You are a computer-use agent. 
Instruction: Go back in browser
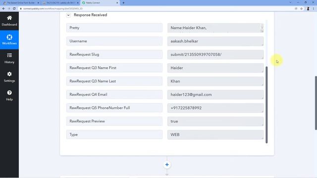coord(3,9)
